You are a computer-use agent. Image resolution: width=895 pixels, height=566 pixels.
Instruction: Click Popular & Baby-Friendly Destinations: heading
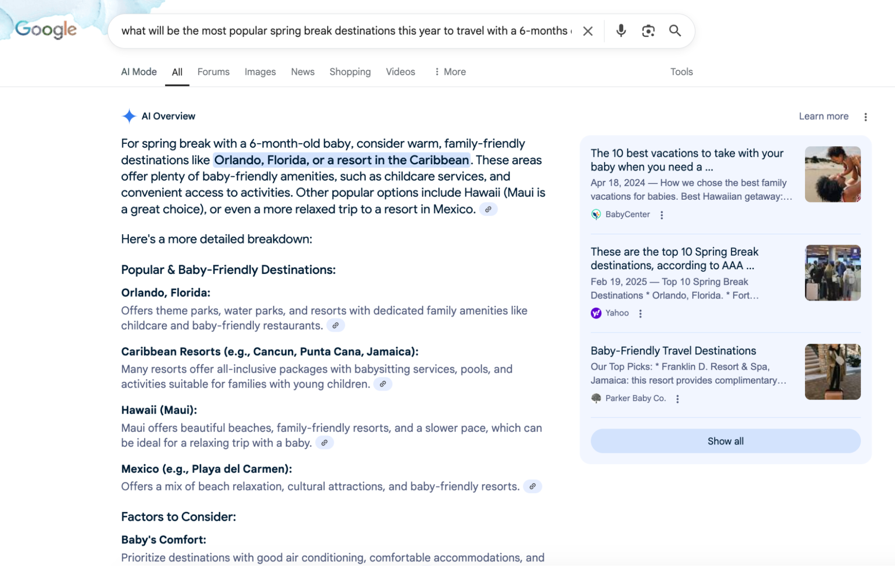click(228, 270)
